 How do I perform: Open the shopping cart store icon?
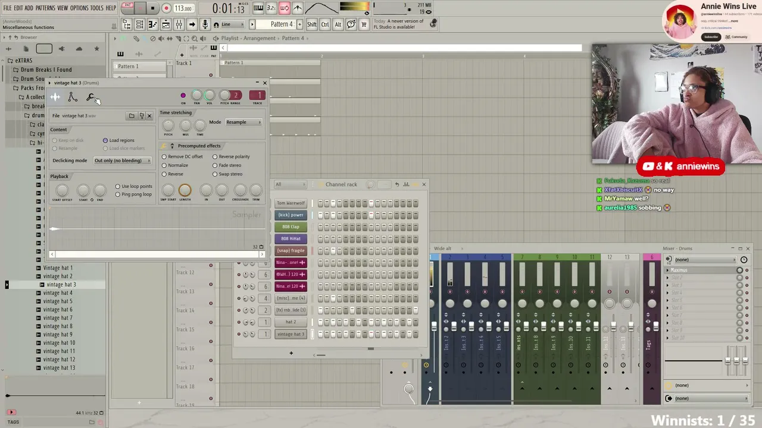click(364, 24)
